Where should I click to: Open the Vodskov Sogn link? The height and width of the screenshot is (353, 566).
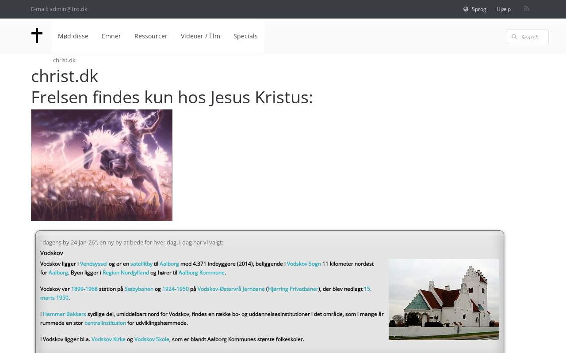point(304,264)
